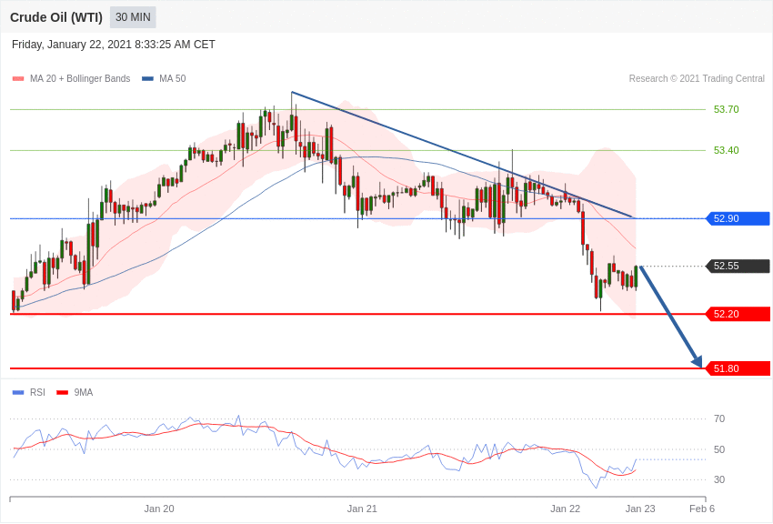Click the MA 20 + Bollinger Bands legend swatch
Screen dimensions: 773x524
coord(18,79)
